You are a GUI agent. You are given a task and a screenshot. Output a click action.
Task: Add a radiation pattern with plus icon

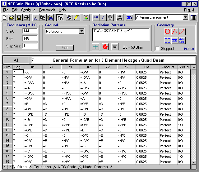coord(96,47)
